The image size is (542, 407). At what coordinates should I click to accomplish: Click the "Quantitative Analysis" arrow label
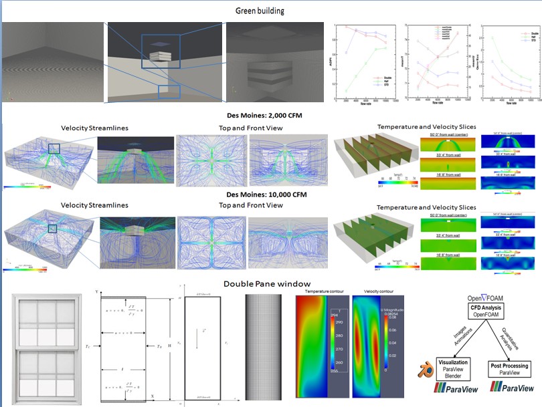(509, 340)
